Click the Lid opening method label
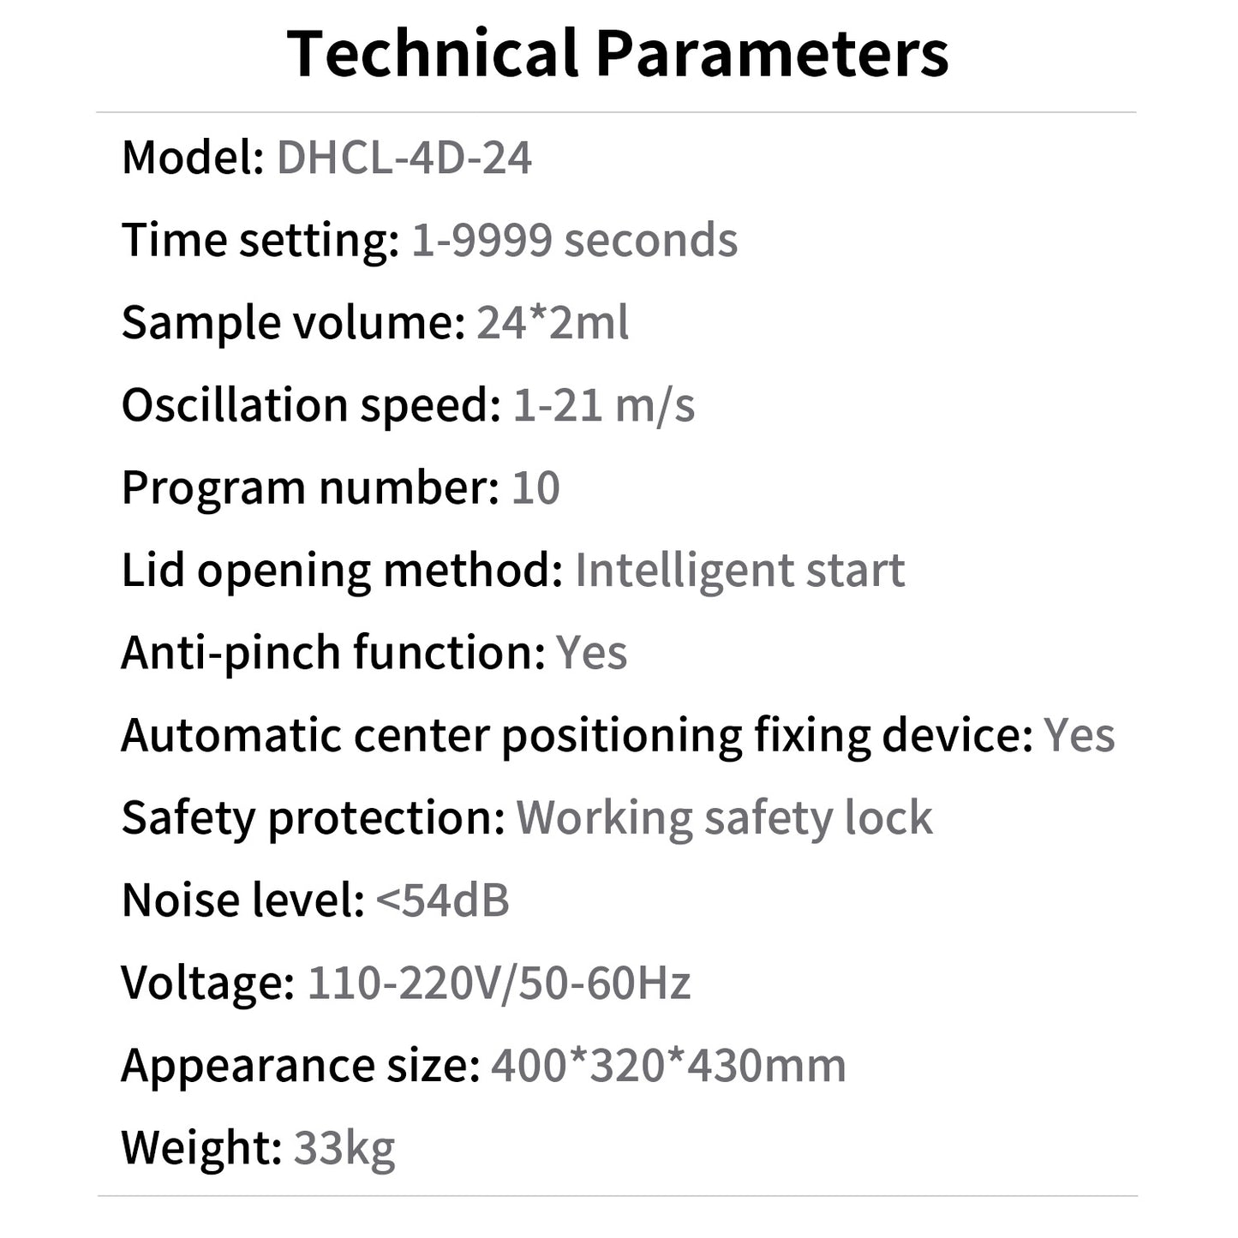The height and width of the screenshot is (1238, 1238). [342, 571]
